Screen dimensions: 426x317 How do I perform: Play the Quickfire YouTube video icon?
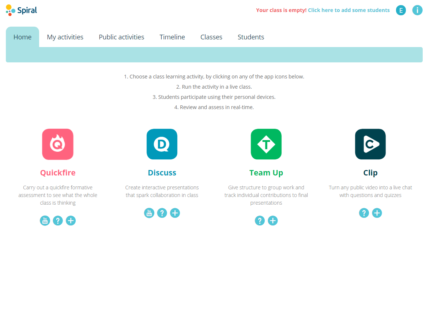[45, 221]
